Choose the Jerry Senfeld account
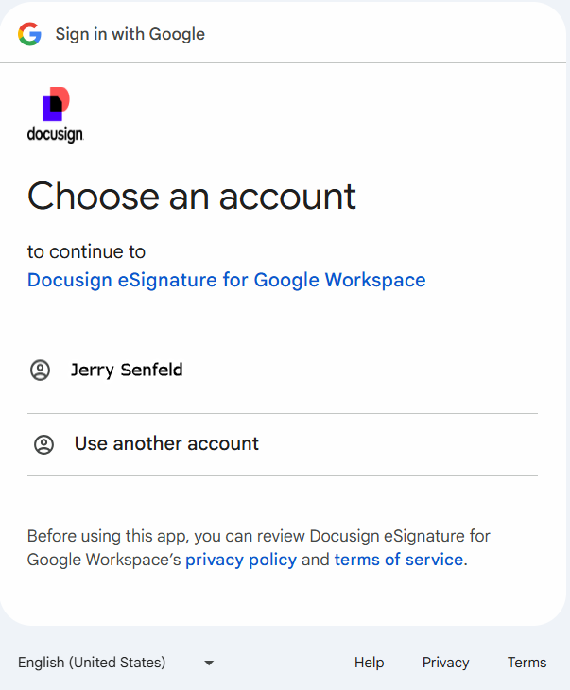Screen dimensions: 570x690 tap(127, 370)
